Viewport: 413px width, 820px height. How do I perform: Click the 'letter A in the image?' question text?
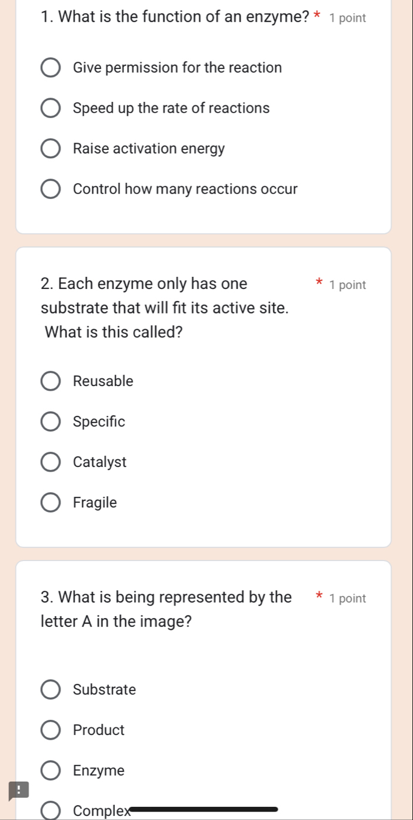click(116, 622)
